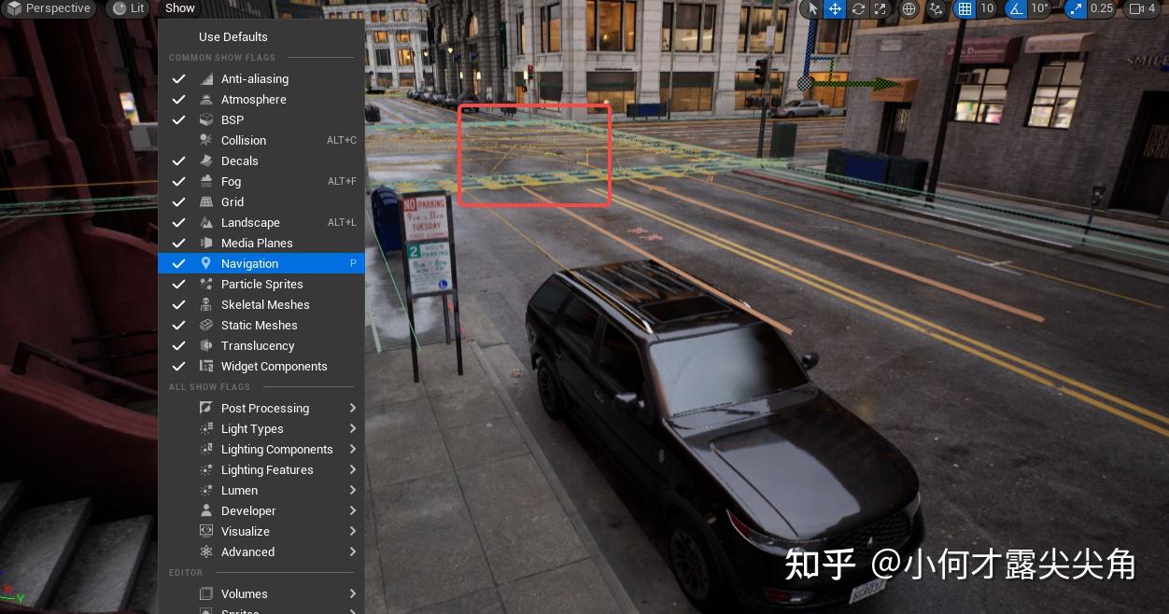Disable the Collision show flag
Viewport: 1169px width, 614px height.
[244, 140]
